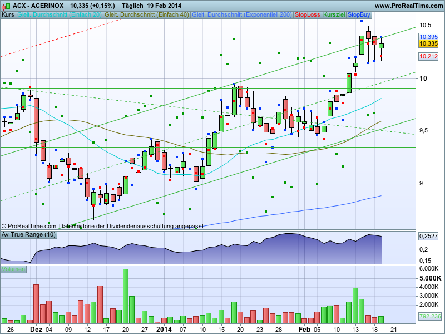Select the Gleit. Durchschnitt (Einfach 20) label
This screenshot has width=445, height=334.
tap(60, 15)
